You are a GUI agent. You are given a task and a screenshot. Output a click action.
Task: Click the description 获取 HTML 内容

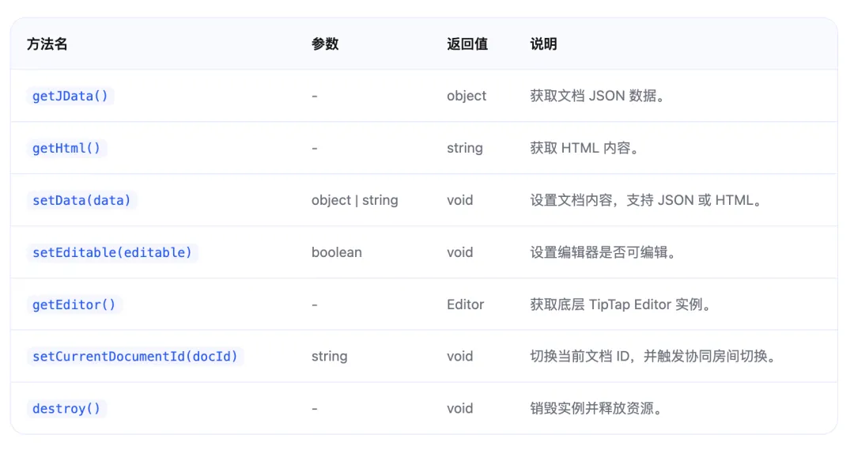(x=584, y=148)
